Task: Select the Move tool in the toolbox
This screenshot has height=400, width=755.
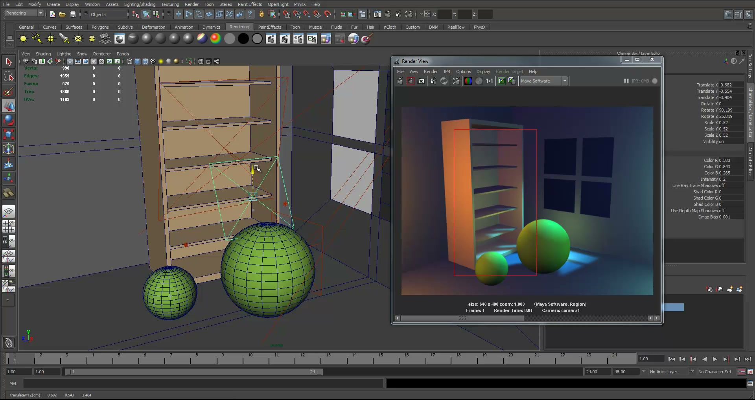Action: click(x=9, y=106)
